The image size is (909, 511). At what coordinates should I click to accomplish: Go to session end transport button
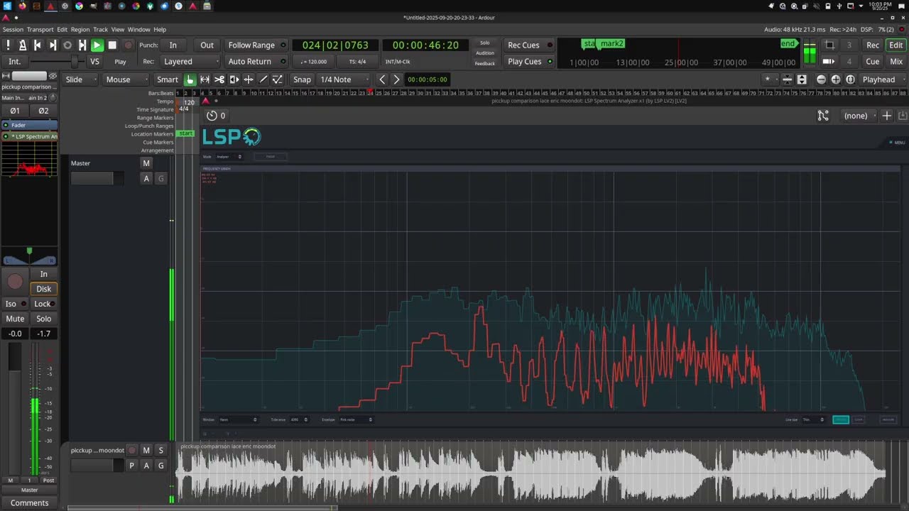53,45
